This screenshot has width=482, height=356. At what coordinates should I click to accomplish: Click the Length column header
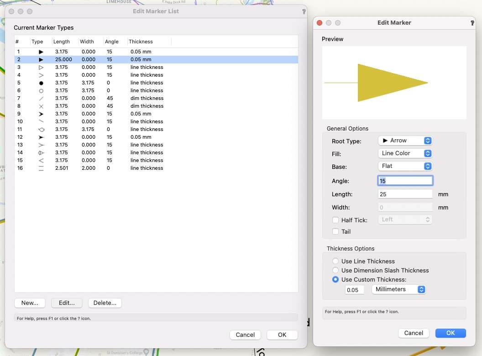click(x=62, y=42)
